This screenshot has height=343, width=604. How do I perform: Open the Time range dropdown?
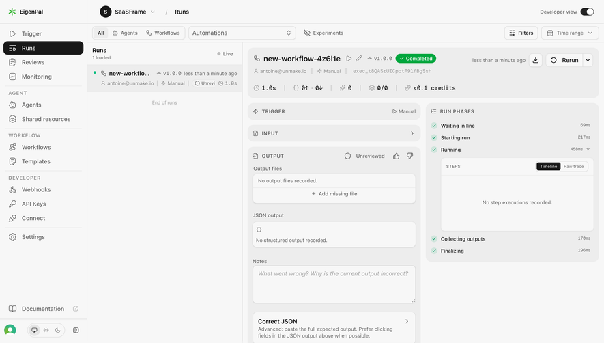[x=570, y=33]
